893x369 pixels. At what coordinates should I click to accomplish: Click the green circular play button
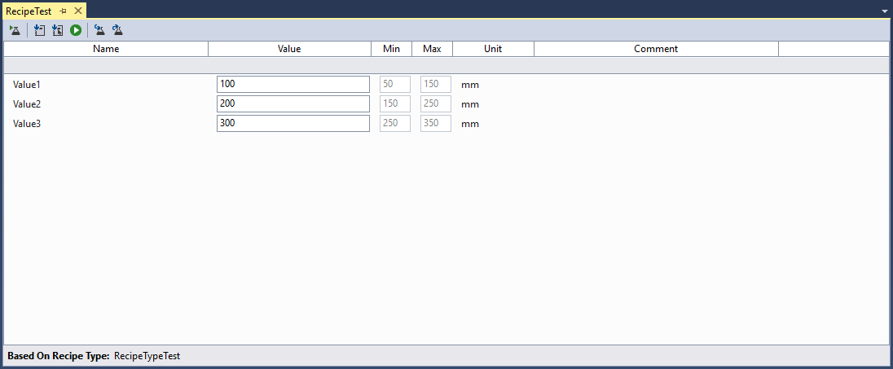pyautogui.click(x=76, y=31)
